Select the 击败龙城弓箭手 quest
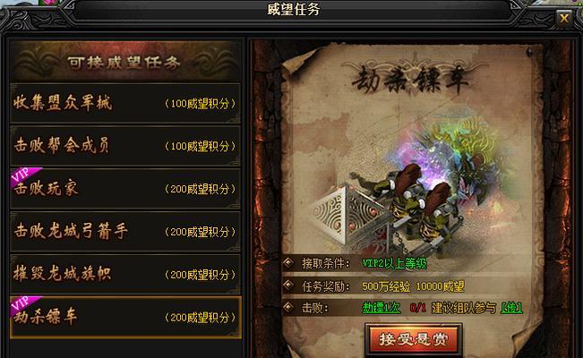583x358 pixels. point(125,231)
